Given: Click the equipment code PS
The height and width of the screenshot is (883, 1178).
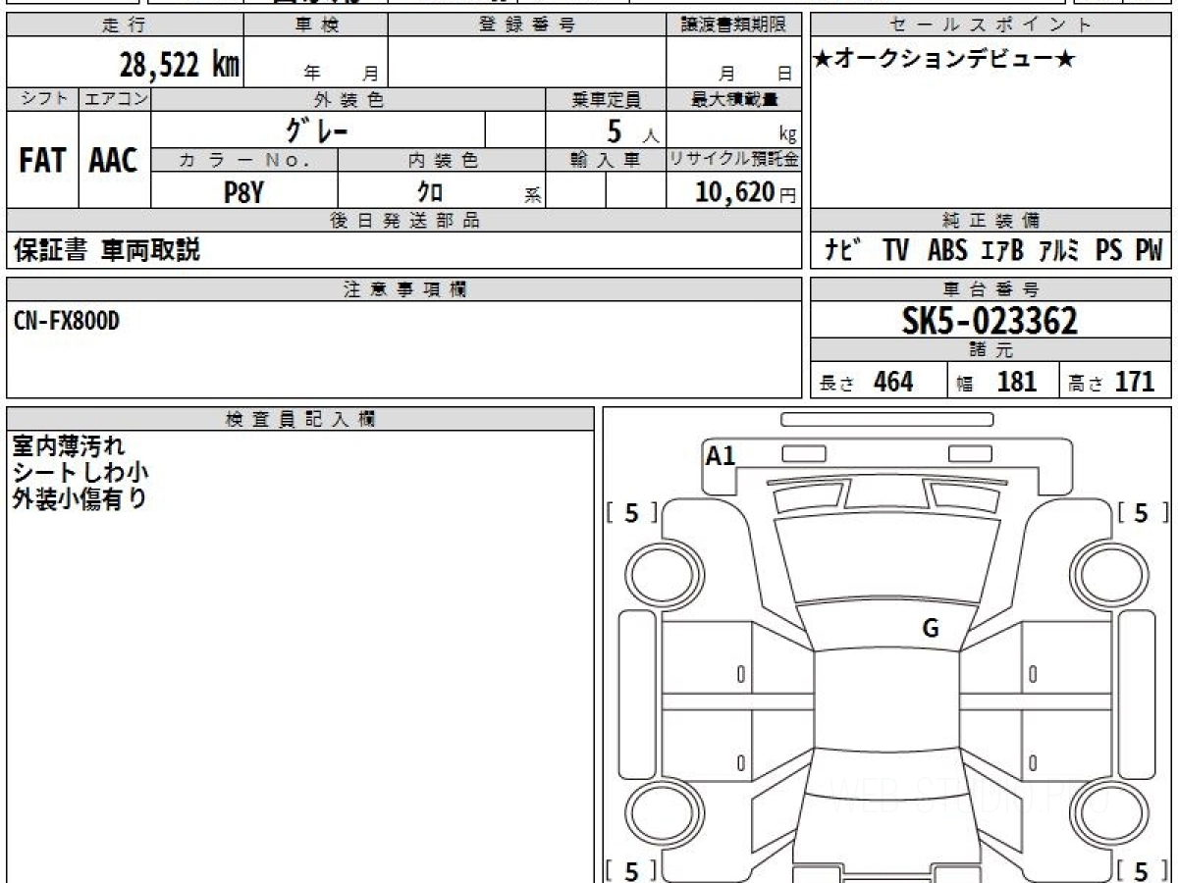Looking at the screenshot, I should 1109,251.
